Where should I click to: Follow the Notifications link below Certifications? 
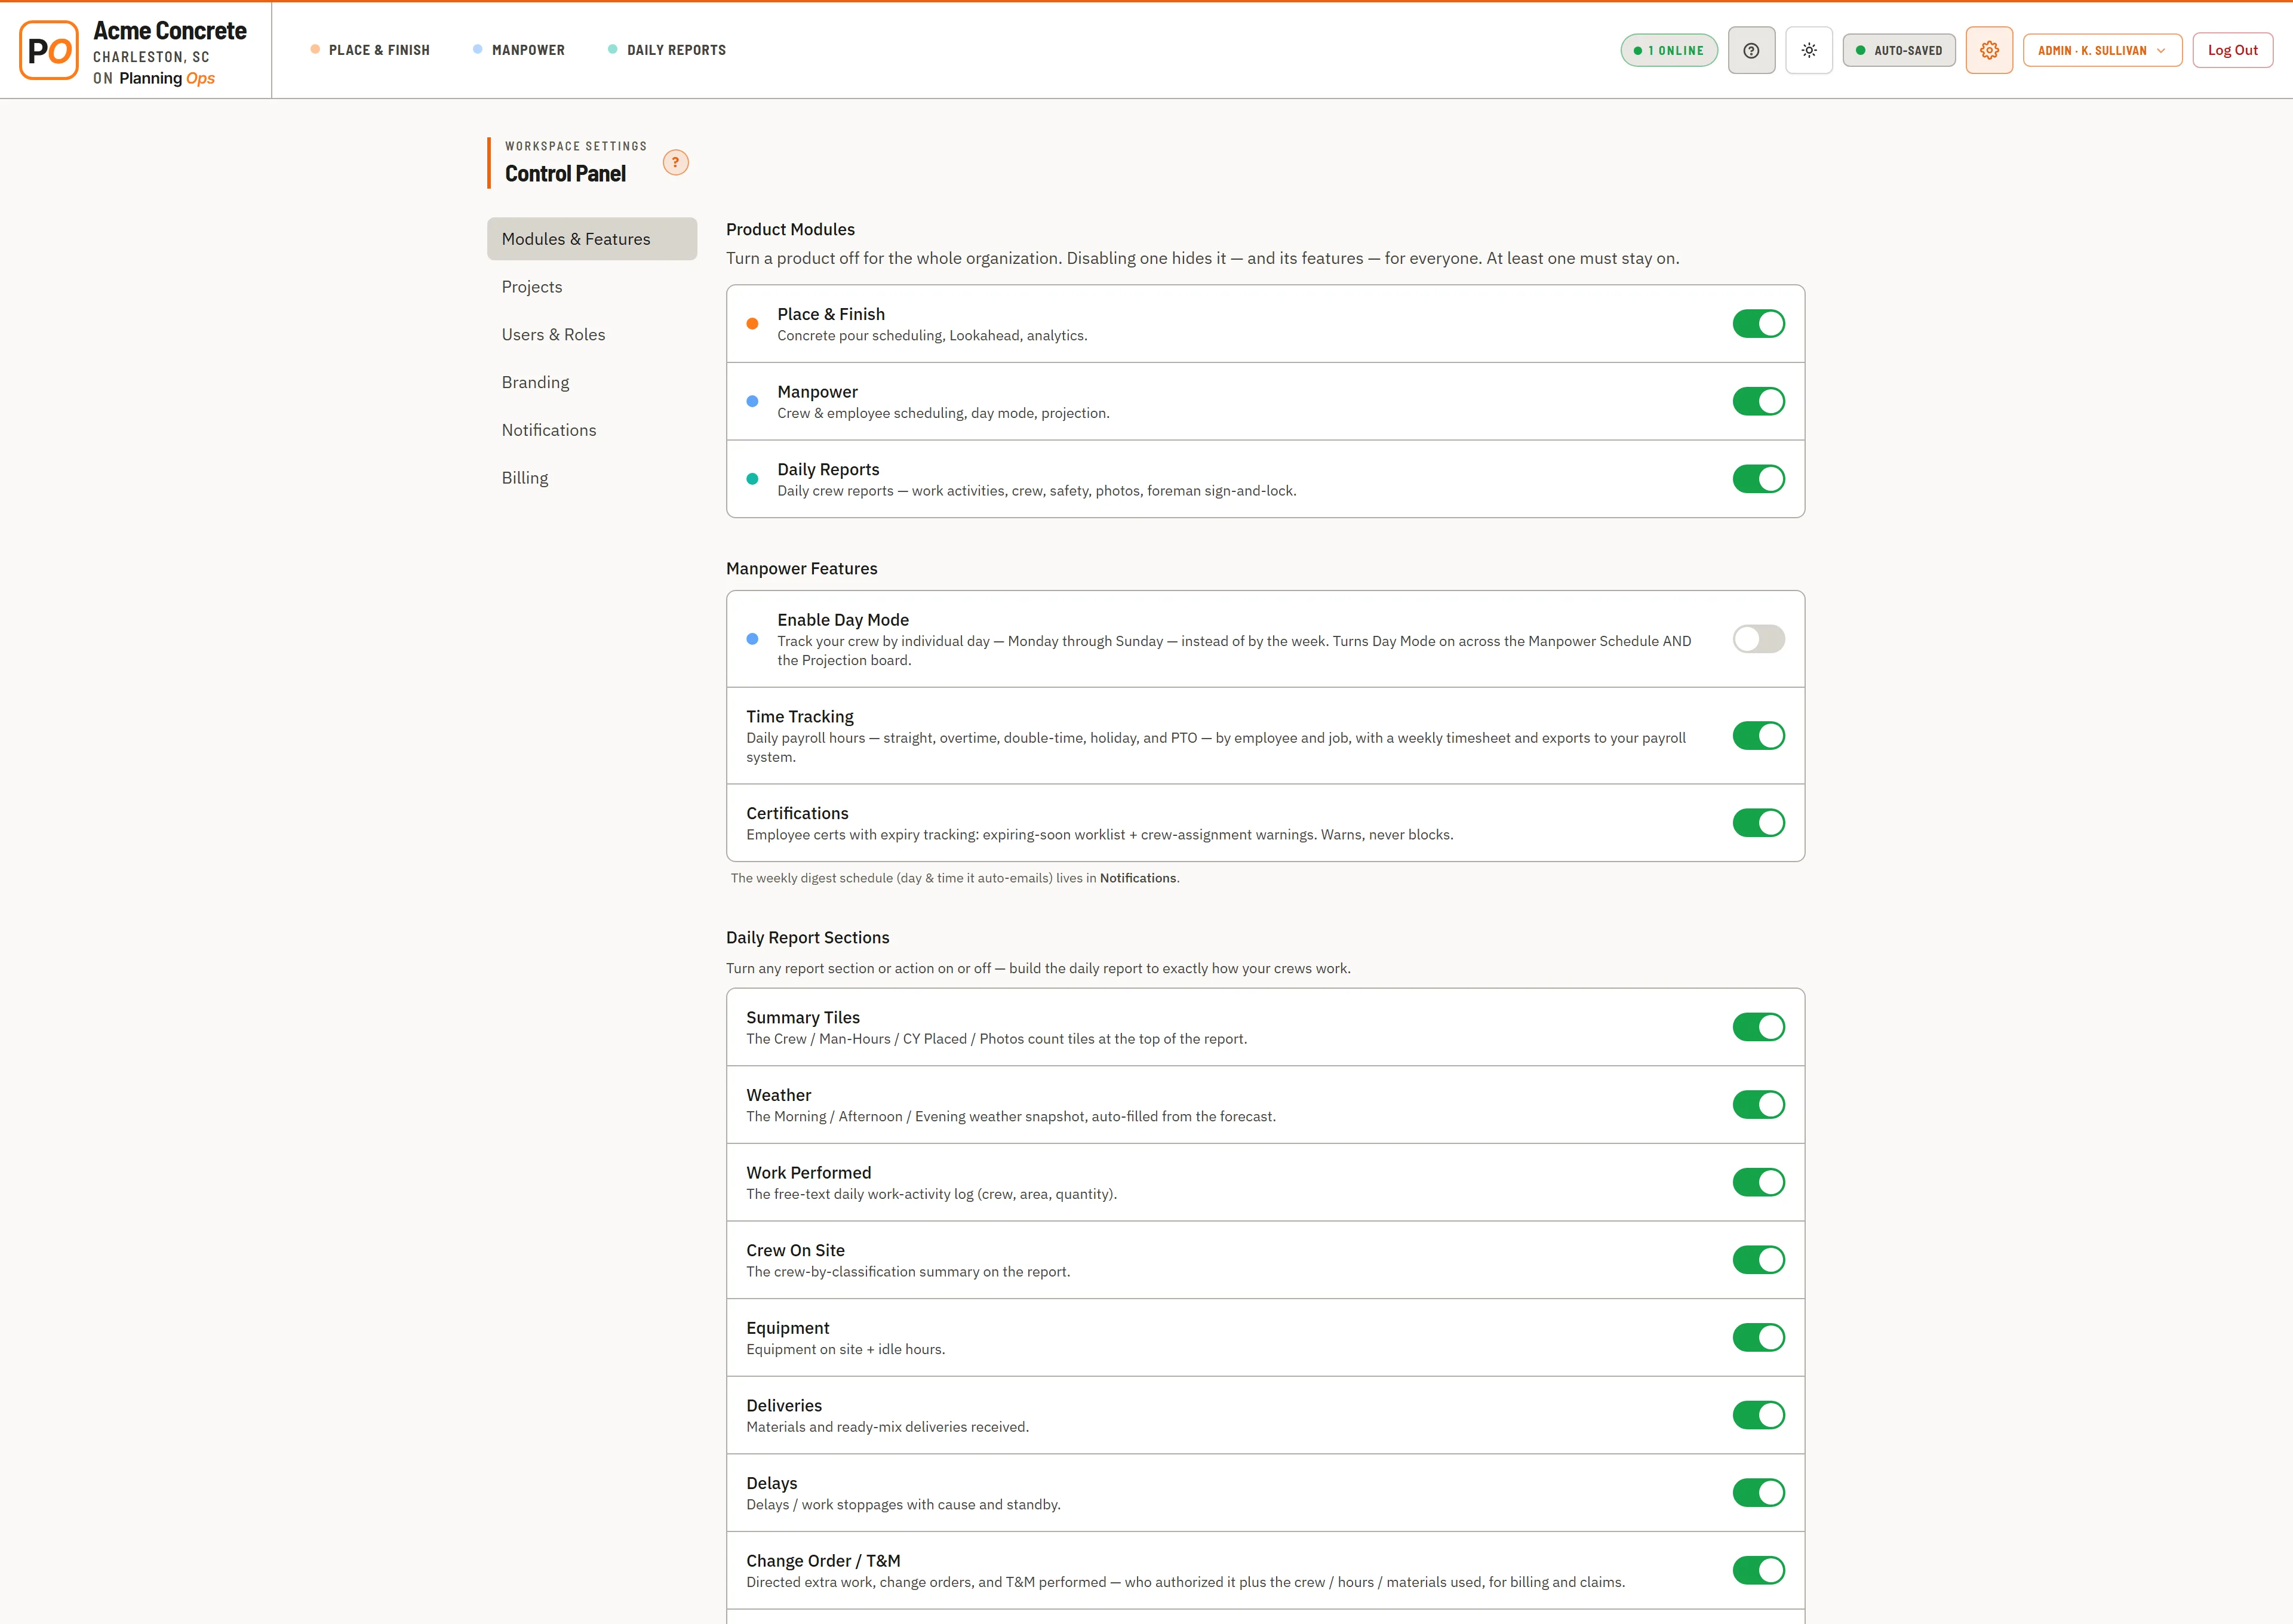click(1138, 878)
